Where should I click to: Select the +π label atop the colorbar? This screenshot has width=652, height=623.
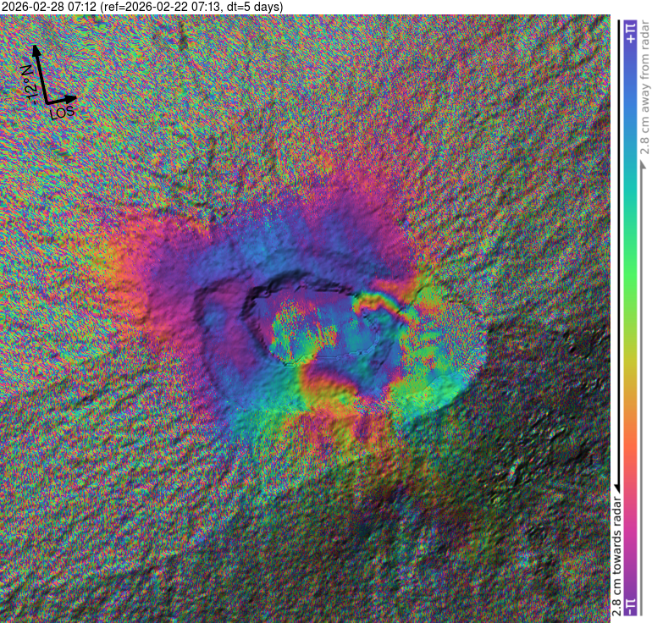point(629,34)
